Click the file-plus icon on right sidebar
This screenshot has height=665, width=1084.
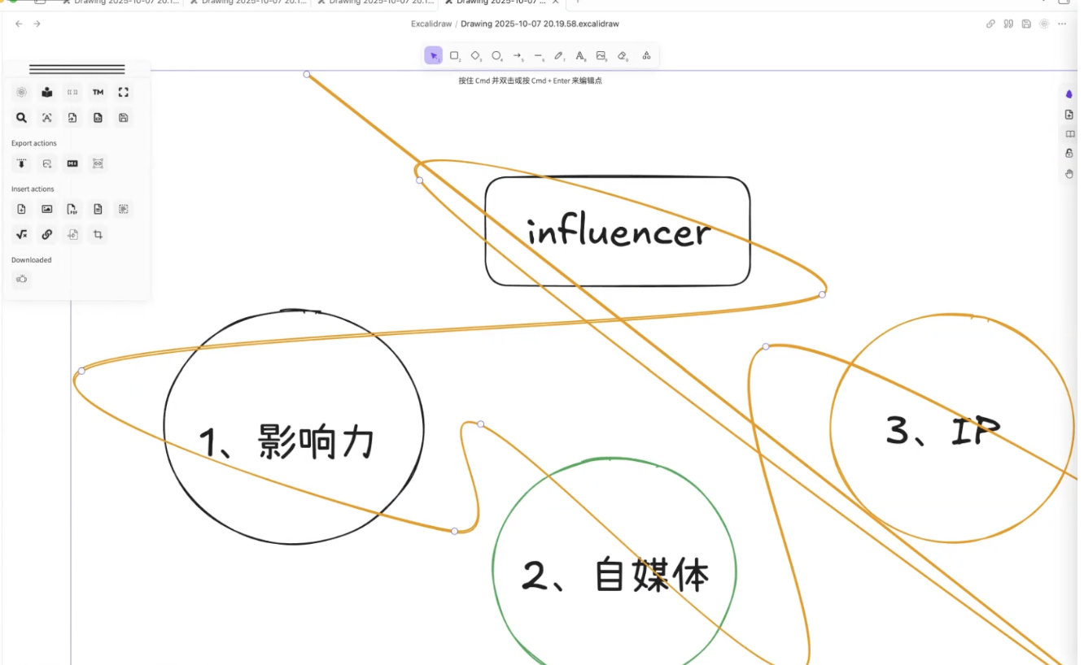(1069, 115)
